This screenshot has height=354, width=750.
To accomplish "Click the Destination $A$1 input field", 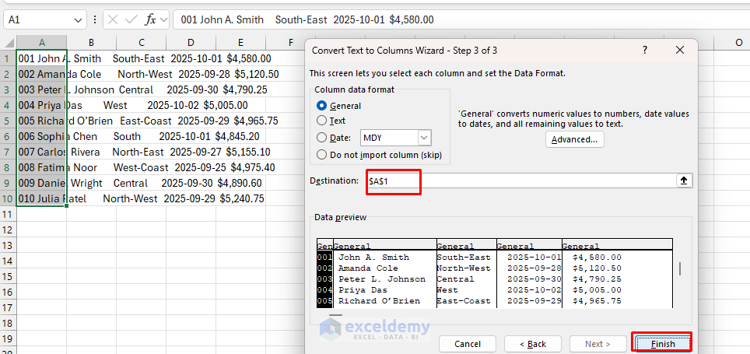I will (520, 181).
